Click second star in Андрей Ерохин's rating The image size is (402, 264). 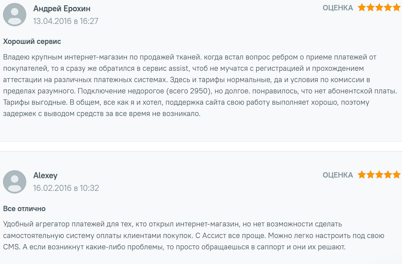click(x=370, y=8)
